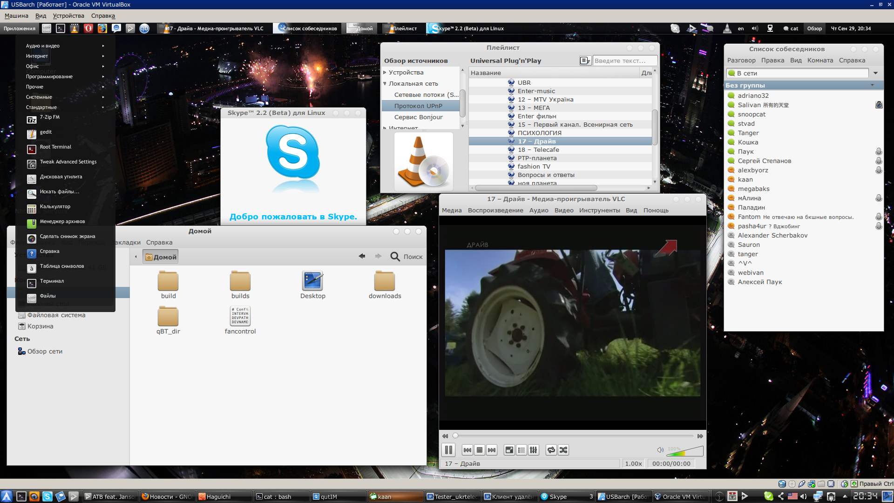Open Обзор сети in file sidebar
This screenshot has width=894, height=503.
[45, 352]
